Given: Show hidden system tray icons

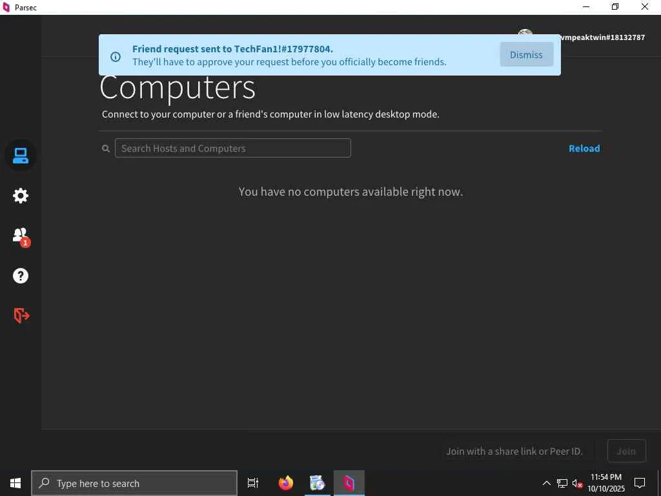Looking at the screenshot, I should click(x=546, y=483).
